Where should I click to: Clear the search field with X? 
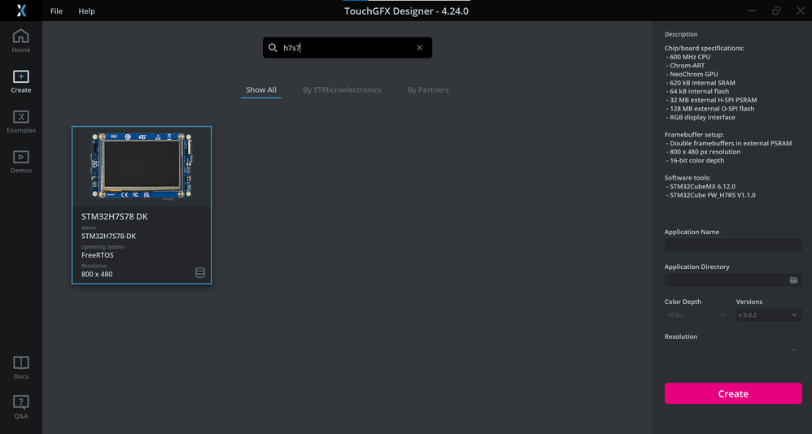pyautogui.click(x=420, y=48)
